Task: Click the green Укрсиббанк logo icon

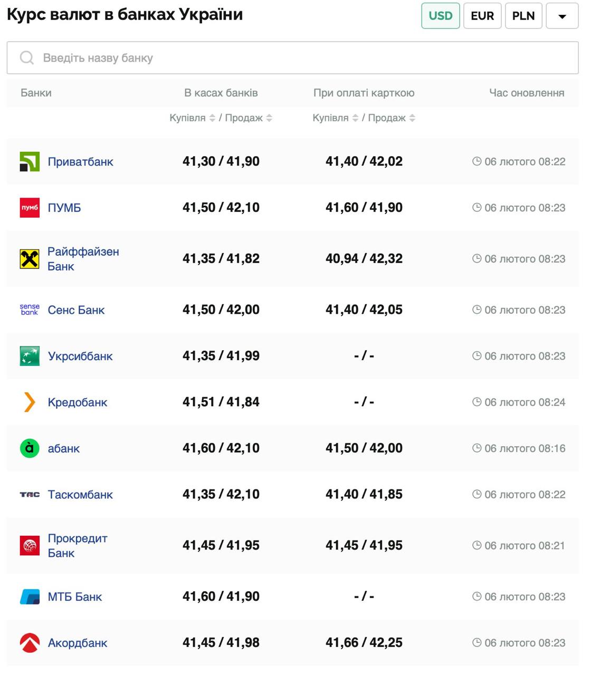Action: 30,356
